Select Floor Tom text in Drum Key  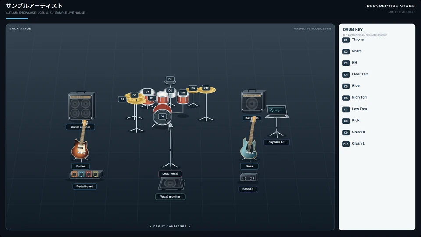pyautogui.click(x=360, y=74)
